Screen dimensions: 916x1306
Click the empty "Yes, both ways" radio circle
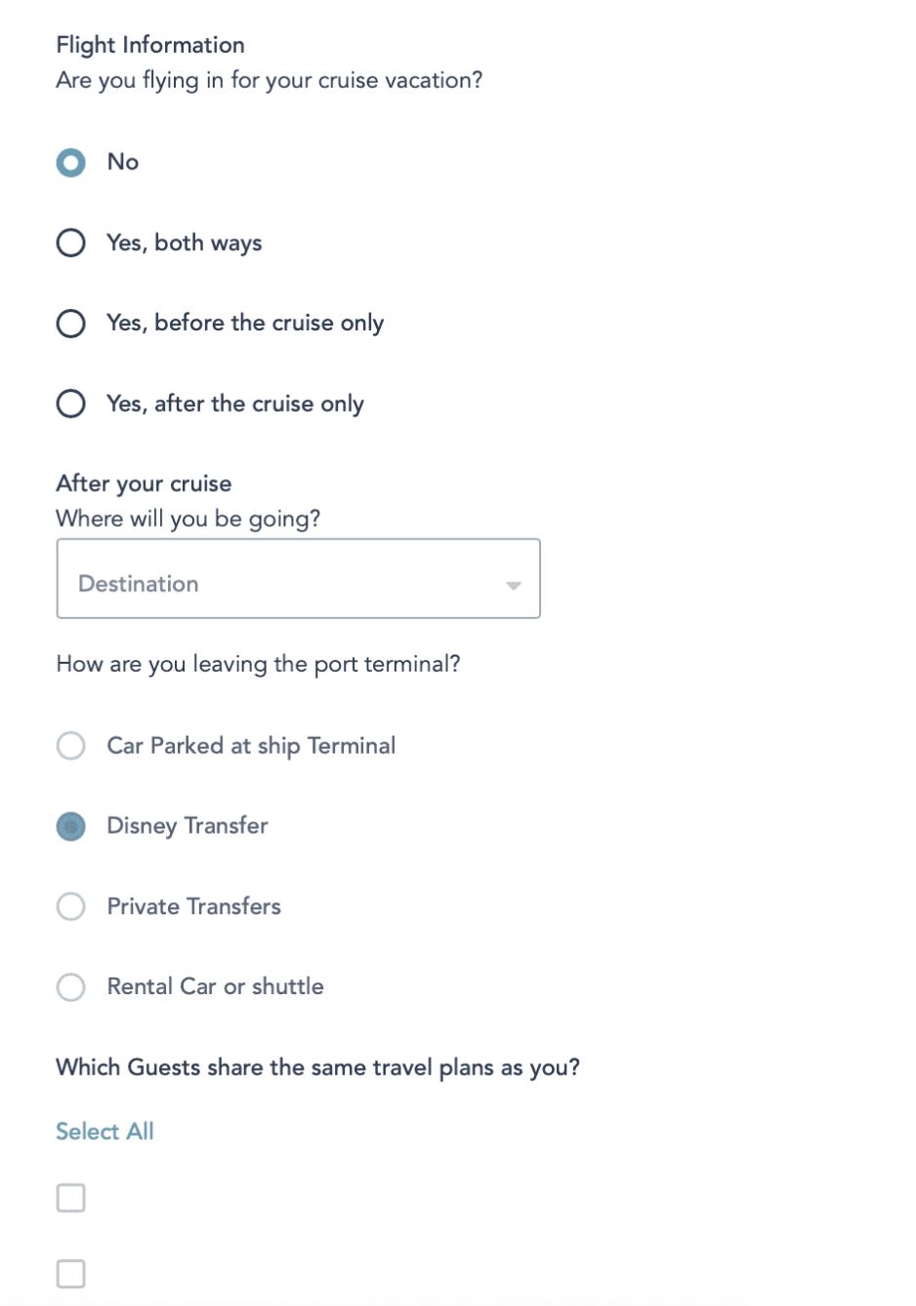70,242
